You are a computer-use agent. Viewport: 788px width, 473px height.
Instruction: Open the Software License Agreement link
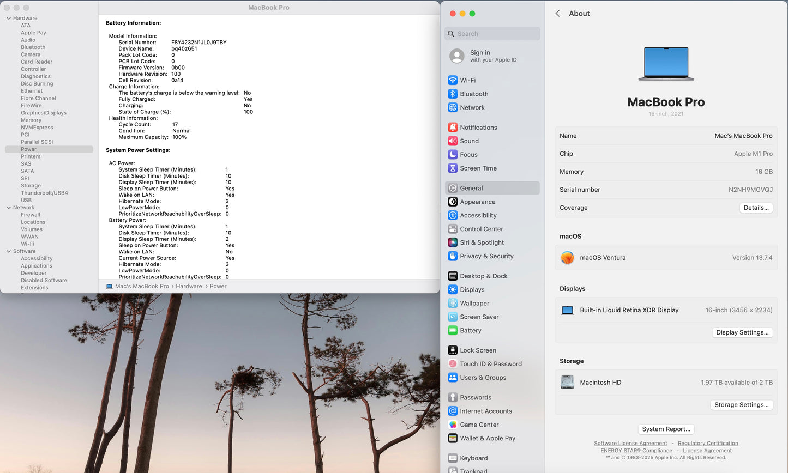point(630,444)
